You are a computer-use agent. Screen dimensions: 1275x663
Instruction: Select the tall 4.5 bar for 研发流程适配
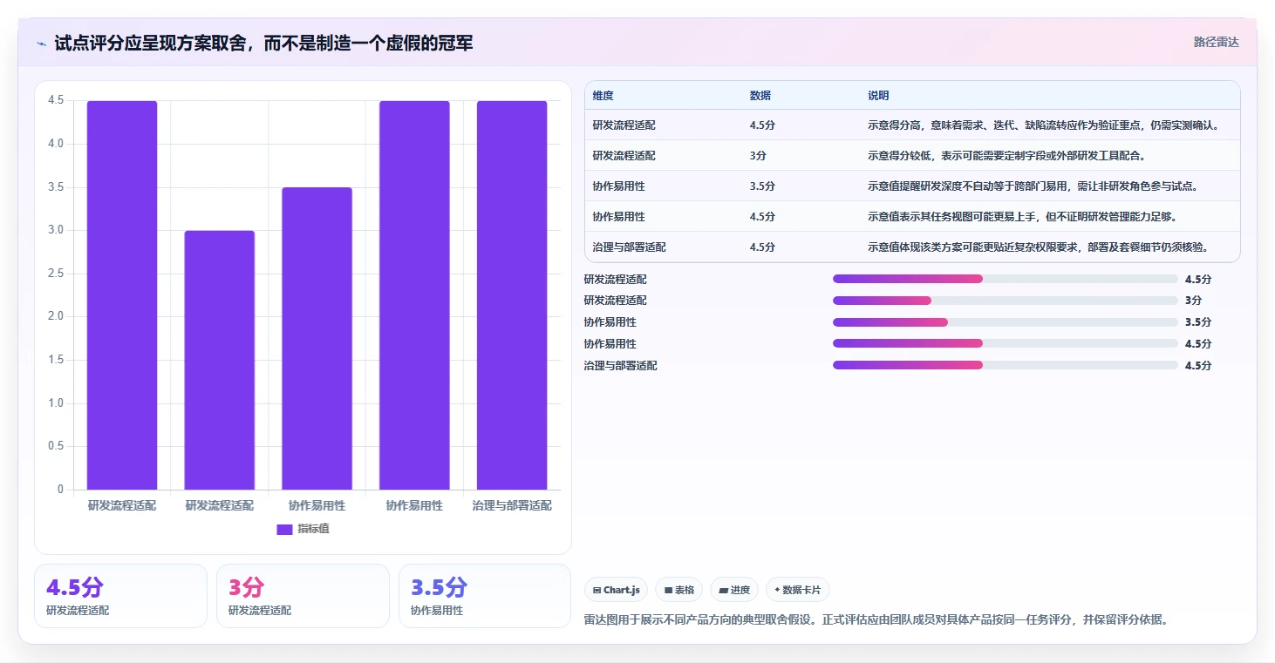pyautogui.click(x=122, y=295)
